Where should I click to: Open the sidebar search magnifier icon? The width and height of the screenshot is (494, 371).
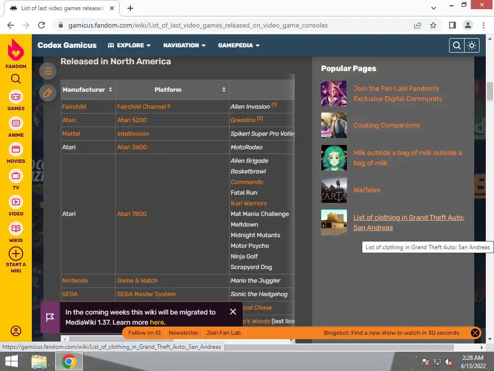pos(16,79)
